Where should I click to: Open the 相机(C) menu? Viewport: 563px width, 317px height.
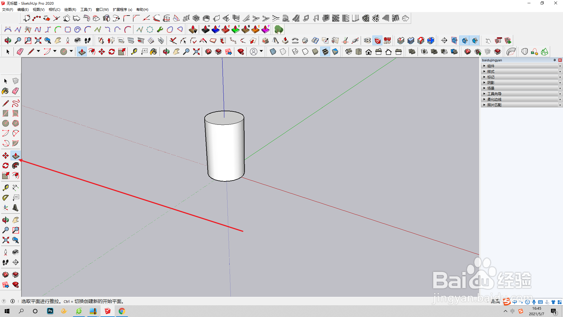coord(54,10)
